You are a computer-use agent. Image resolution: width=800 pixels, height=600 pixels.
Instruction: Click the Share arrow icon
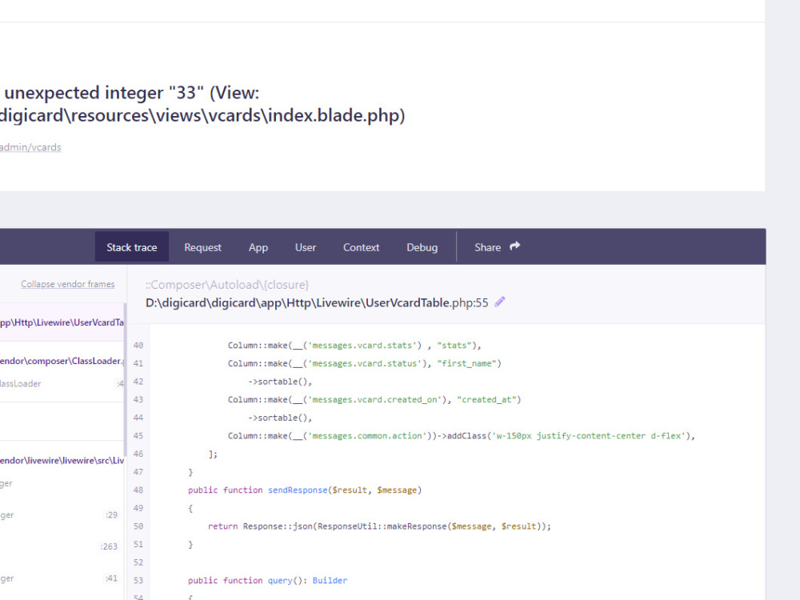point(514,246)
